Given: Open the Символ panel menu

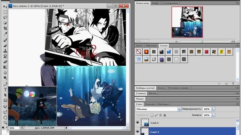Looking at the screenshot, I should [237, 93].
